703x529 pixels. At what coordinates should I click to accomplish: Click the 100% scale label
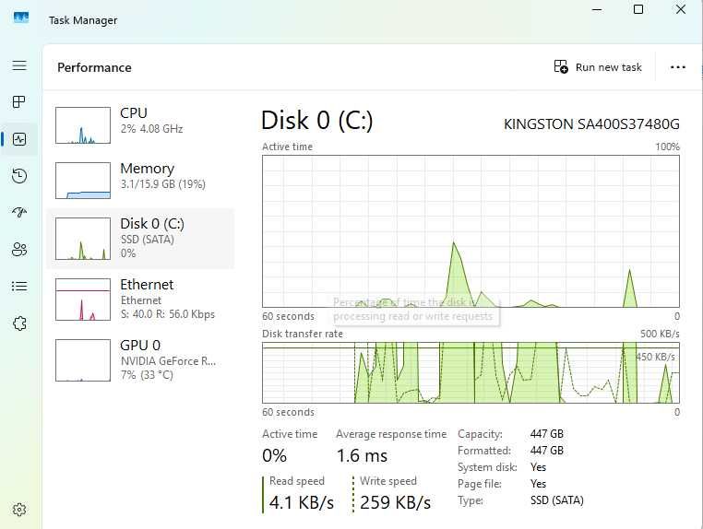667,147
